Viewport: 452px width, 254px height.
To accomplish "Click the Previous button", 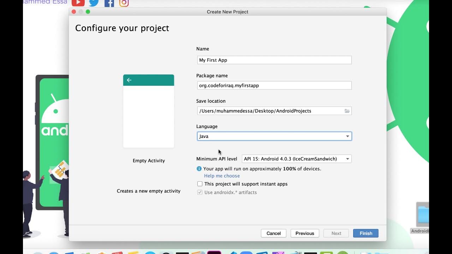I will click(305, 233).
